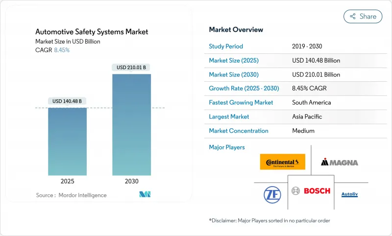Screen dimensions: 392x236
Task: Click the 8.45% CAGR value under title
Action: tap(61, 50)
